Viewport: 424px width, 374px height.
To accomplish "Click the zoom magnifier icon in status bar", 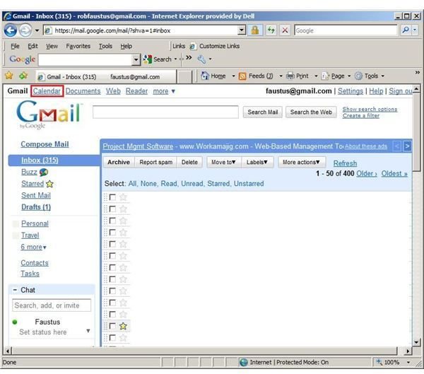I will (x=379, y=362).
